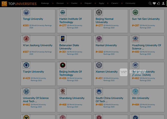Open the Huazhong University Of Science link

pos(146,47)
